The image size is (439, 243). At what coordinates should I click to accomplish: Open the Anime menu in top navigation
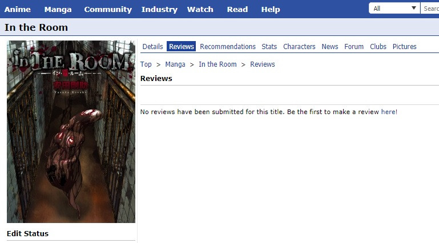(x=17, y=9)
